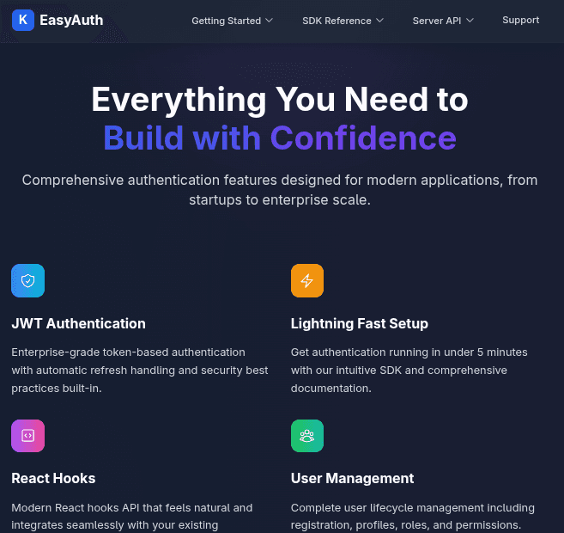Click the orange lightning bolt icon

point(307,280)
